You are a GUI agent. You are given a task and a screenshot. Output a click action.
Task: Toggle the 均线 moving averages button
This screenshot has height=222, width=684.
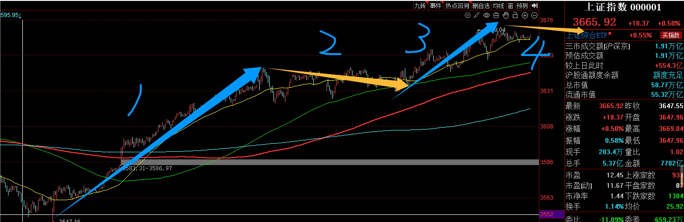point(498,6)
